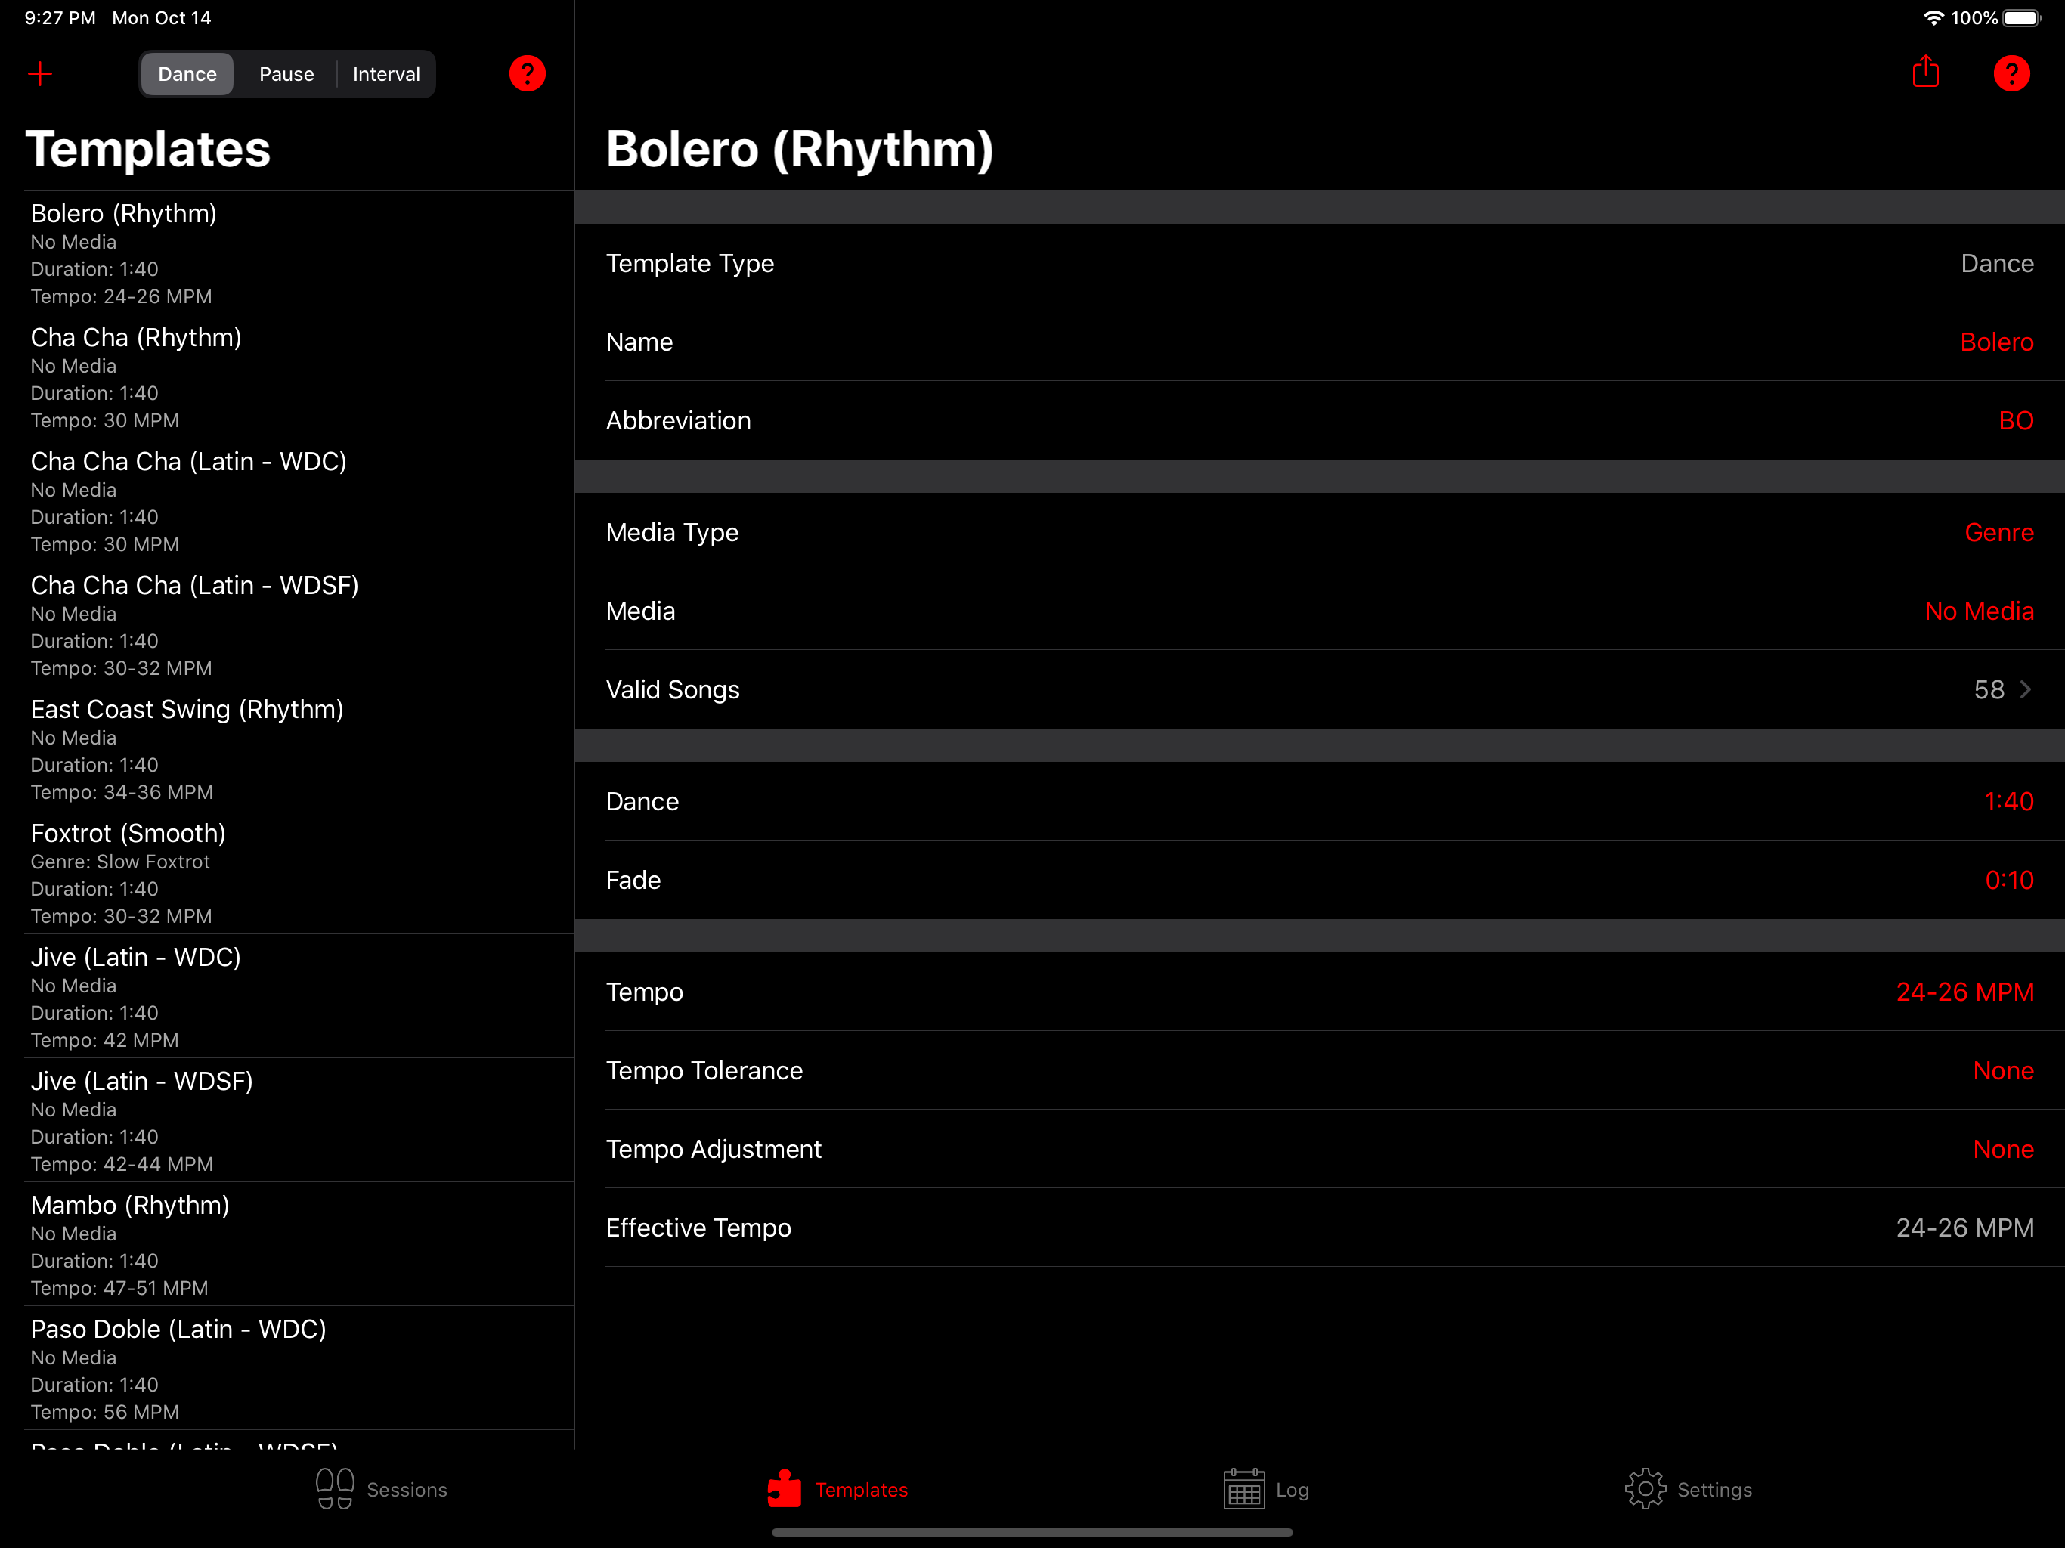Click the Template Type row label
The width and height of the screenshot is (2065, 1548).
click(x=690, y=265)
